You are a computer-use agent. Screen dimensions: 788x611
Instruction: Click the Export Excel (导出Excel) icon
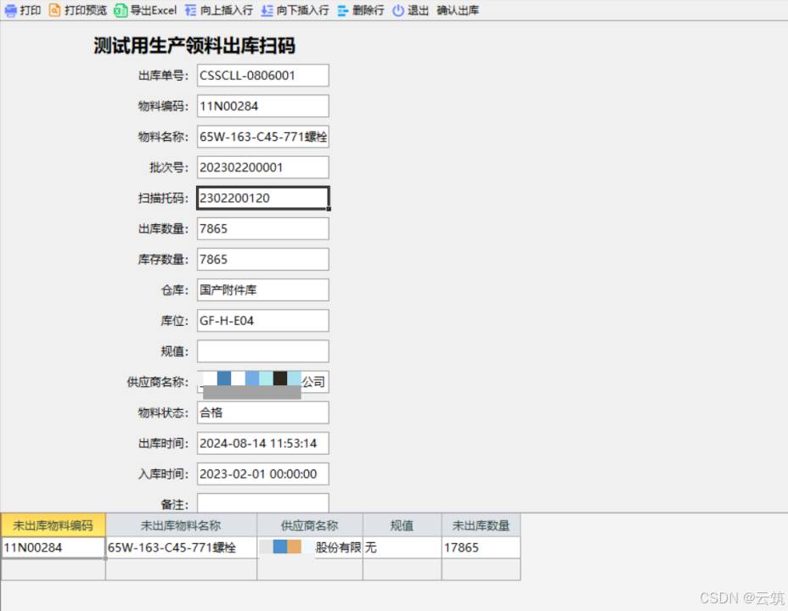point(121,11)
